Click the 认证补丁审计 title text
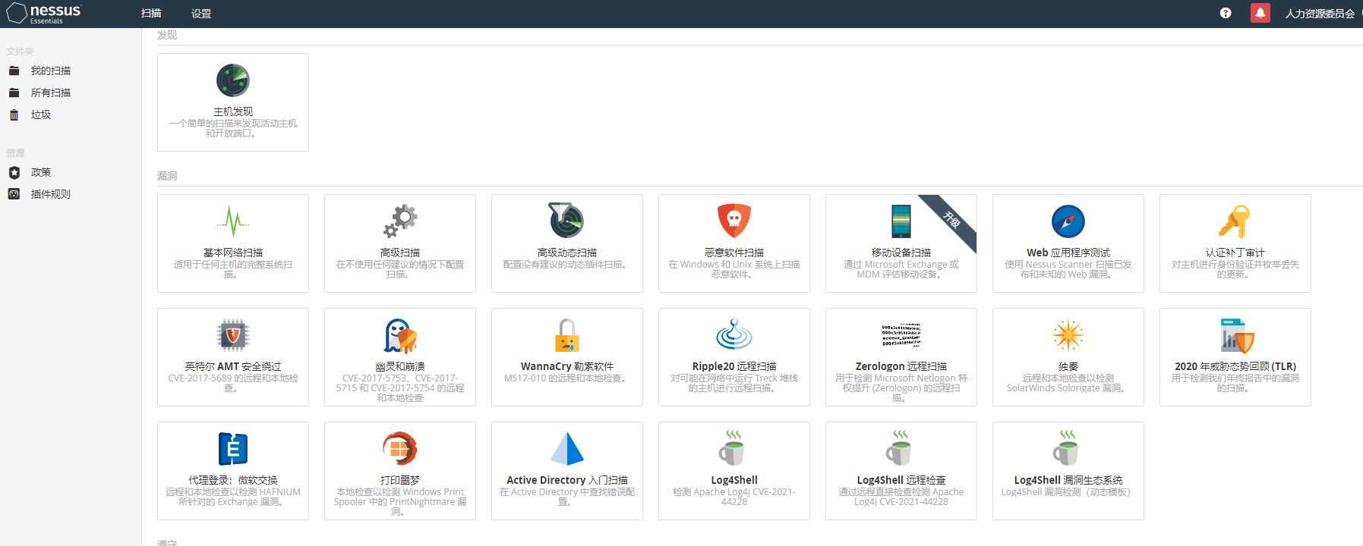The height and width of the screenshot is (546, 1363). [1235, 253]
